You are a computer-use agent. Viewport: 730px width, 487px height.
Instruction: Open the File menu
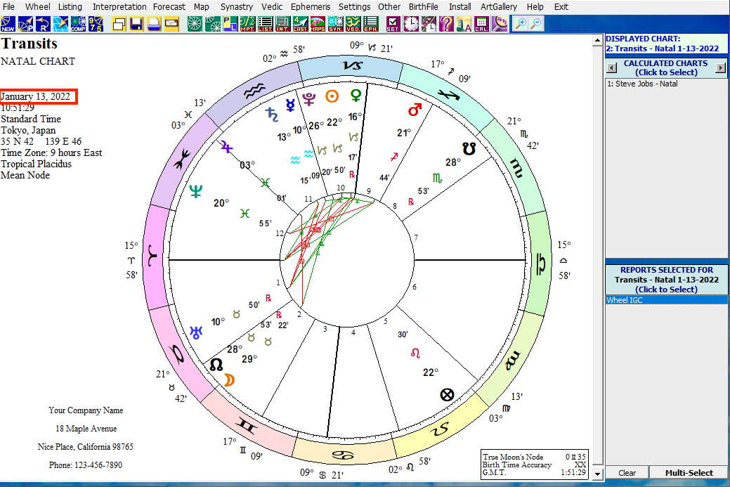click(x=8, y=7)
